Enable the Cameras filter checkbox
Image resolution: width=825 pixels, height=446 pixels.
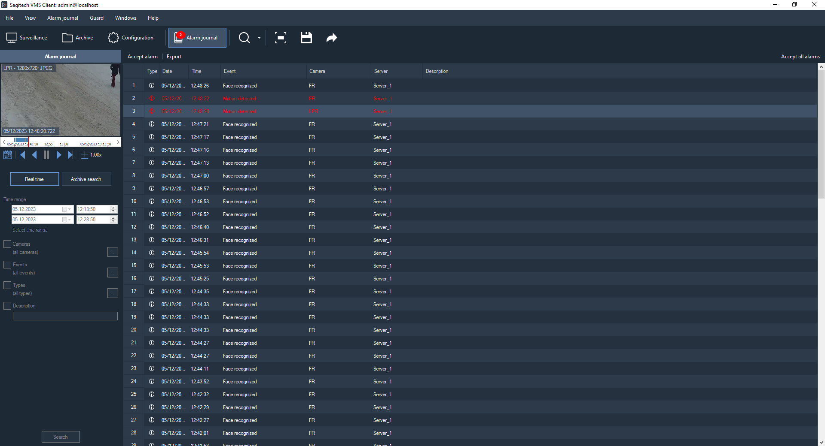click(7, 244)
